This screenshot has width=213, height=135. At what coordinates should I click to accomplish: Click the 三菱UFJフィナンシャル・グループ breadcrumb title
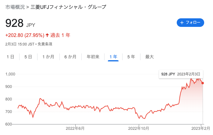(68, 7)
